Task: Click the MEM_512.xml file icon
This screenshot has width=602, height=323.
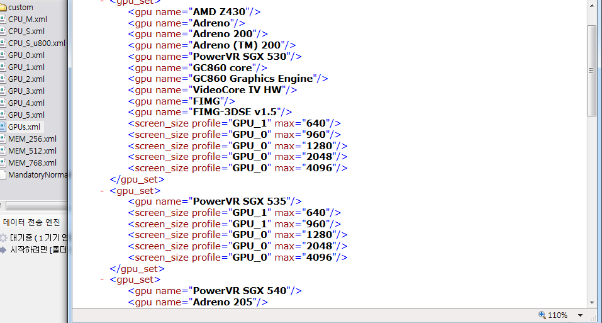Action: (3, 150)
